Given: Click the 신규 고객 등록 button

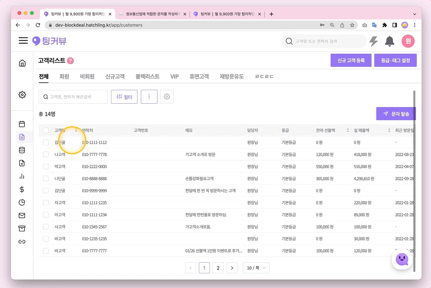Looking at the screenshot, I should (351, 60).
